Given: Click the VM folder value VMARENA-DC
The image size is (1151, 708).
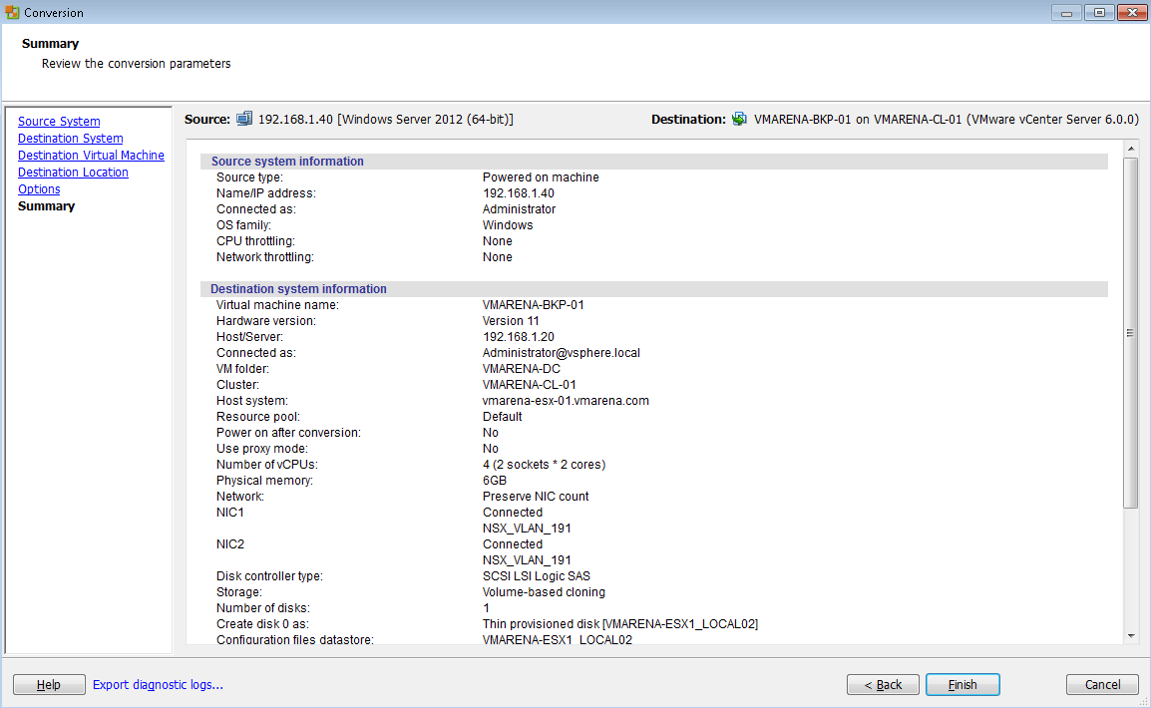Looking at the screenshot, I should [x=522, y=369].
